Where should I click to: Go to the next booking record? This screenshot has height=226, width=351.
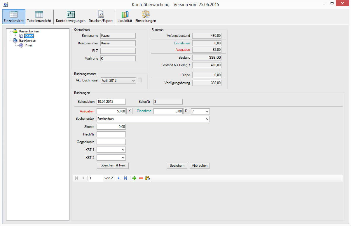[119, 178]
